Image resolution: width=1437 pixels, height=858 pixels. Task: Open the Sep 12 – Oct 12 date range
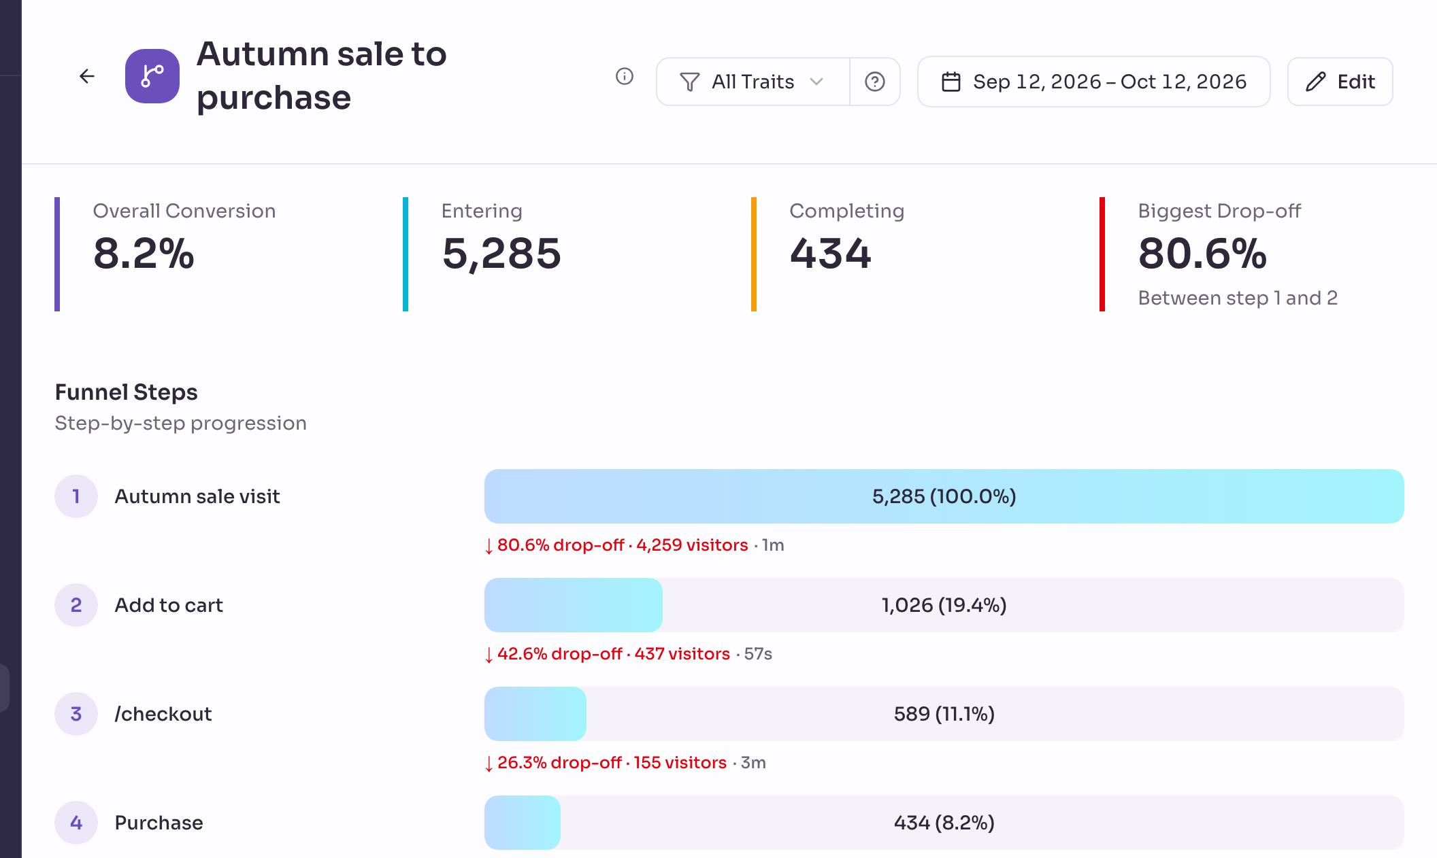[x=1094, y=82]
